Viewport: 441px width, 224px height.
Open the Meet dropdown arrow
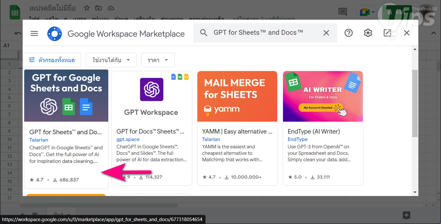click(x=373, y=12)
